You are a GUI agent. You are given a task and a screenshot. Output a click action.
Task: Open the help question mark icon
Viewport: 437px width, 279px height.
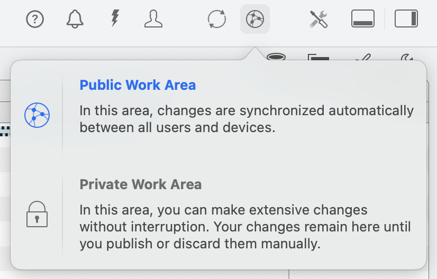35,20
